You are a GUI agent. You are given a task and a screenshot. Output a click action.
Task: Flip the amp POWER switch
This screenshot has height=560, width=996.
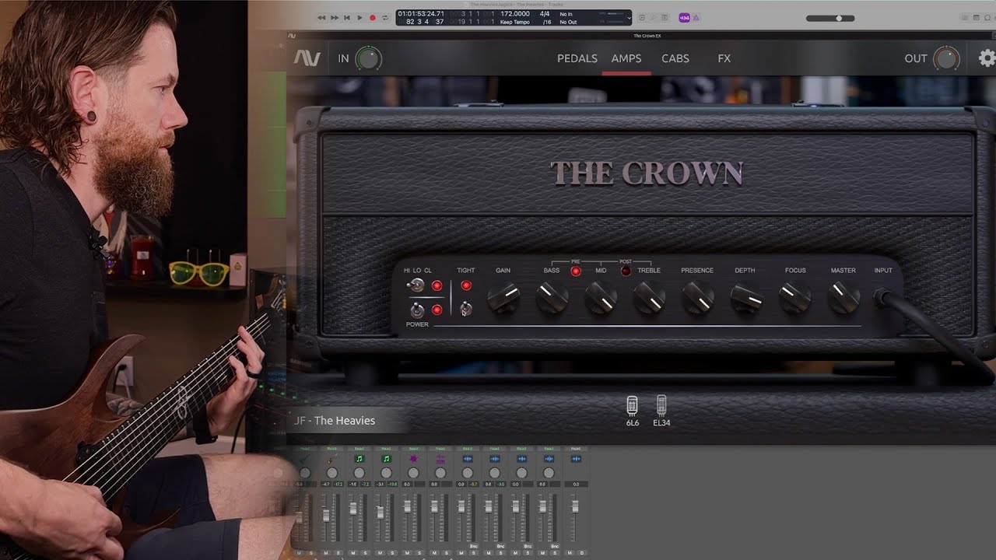(x=417, y=310)
